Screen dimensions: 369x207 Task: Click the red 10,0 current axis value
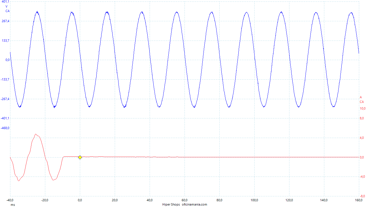pyautogui.click(x=363, y=109)
